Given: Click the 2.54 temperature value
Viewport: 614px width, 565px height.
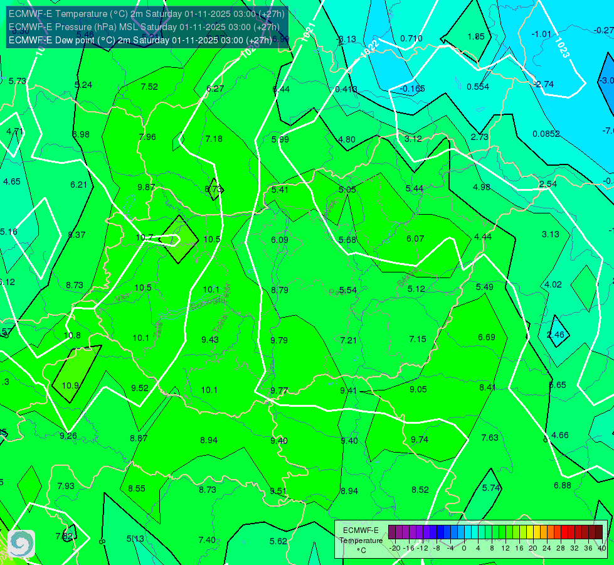Looking at the screenshot, I should pyautogui.click(x=548, y=184).
